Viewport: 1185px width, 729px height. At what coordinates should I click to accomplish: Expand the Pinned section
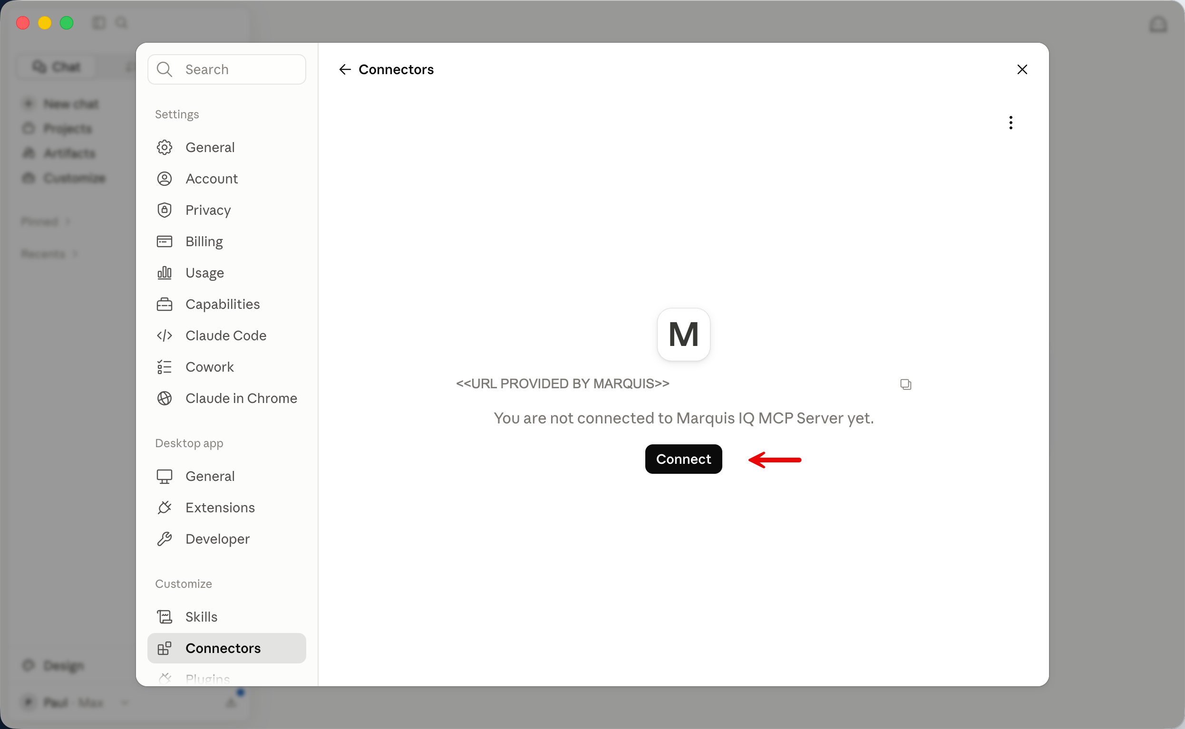click(45, 221)
